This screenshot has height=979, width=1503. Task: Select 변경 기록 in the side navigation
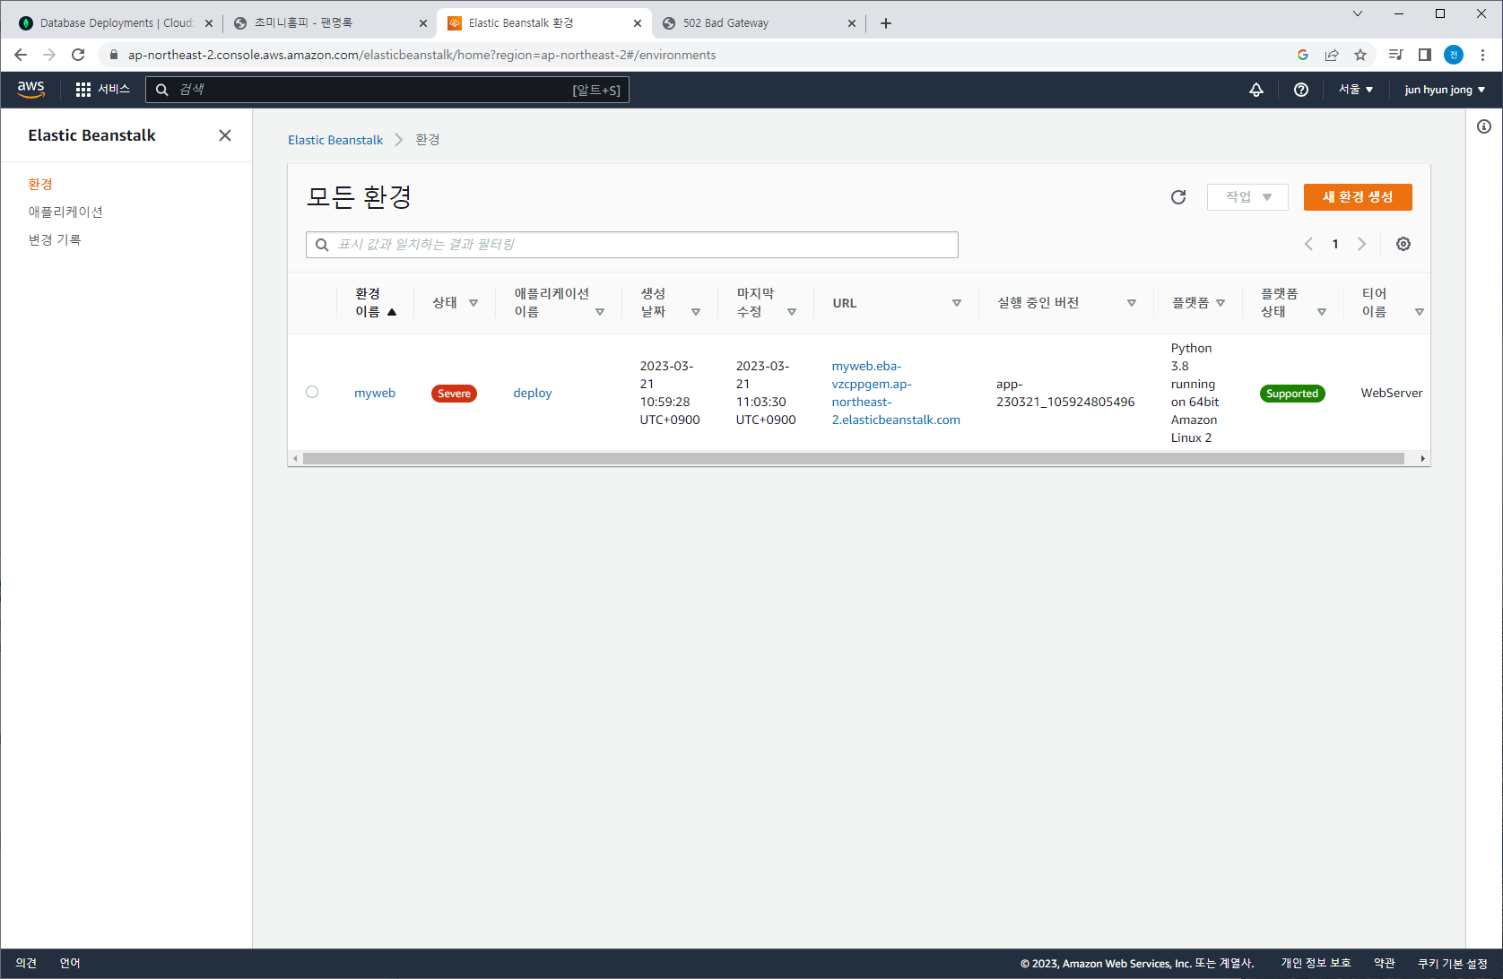click(55, 239)
